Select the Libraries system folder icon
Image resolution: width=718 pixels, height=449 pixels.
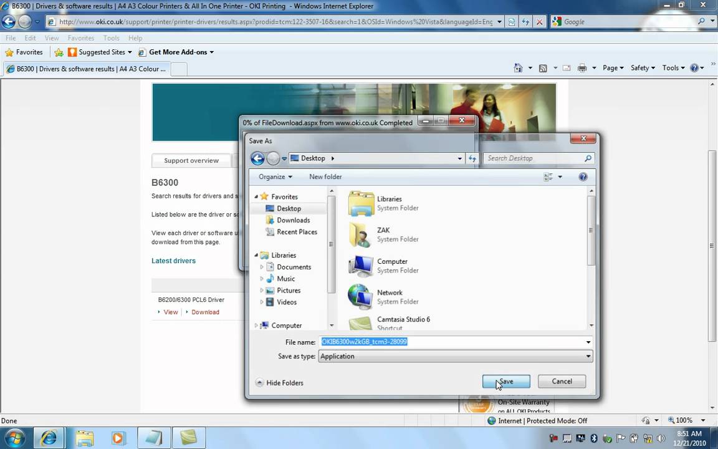pos(361,203)
